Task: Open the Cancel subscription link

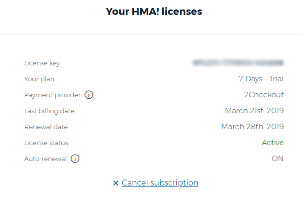Action: [160, 183]
